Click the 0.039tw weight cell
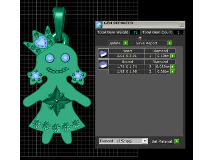Viewport: 213px width, 160px height. coord(163,67)
